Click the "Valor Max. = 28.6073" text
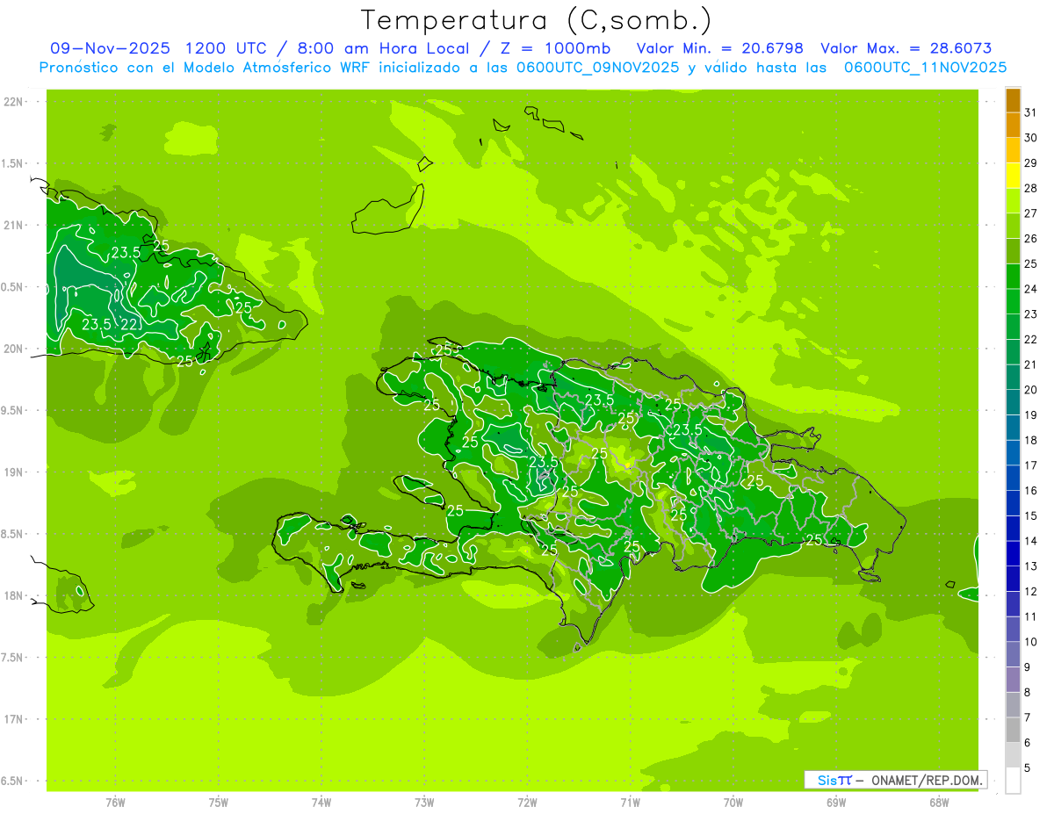The image size is (1054, 814). pos(906,48)
